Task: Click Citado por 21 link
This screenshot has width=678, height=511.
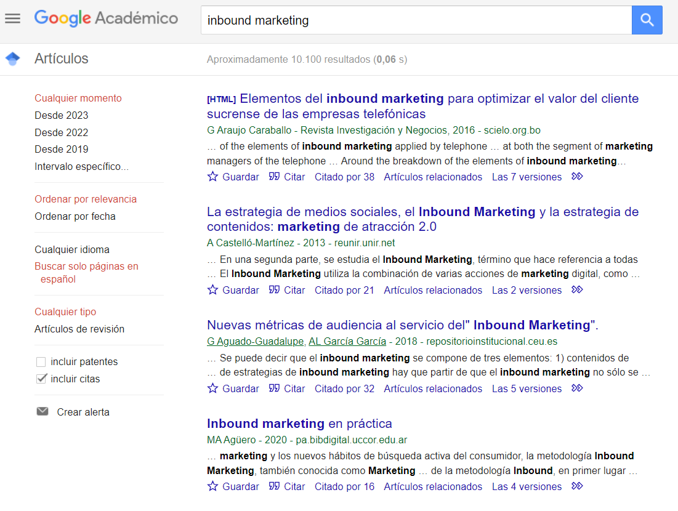Action: (345, 290)
